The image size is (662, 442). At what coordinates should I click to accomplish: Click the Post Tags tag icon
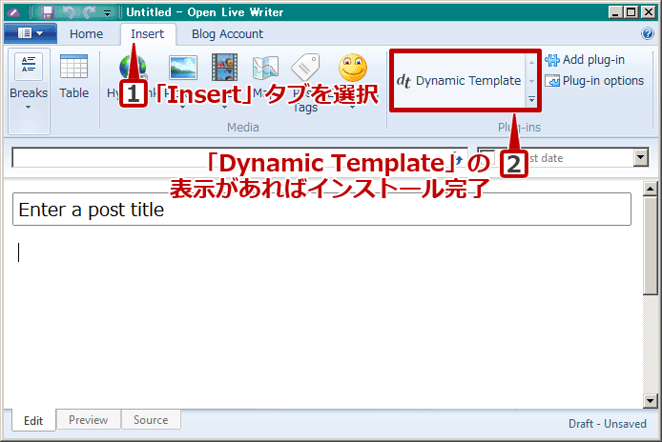click(x=305, y=67)
